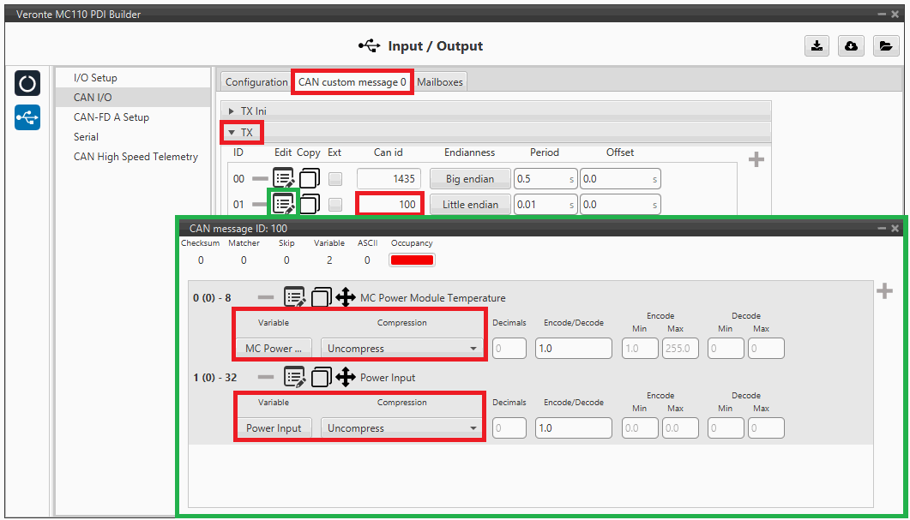Copy CAN message row 00

tap(309, 178)
